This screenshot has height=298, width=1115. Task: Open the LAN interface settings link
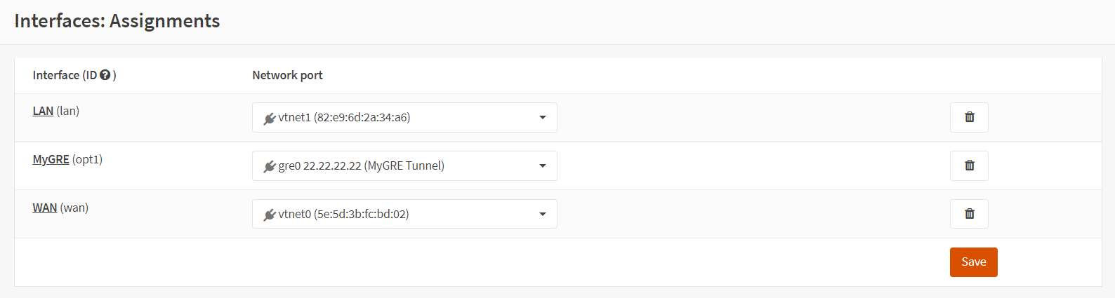(43, 111)
